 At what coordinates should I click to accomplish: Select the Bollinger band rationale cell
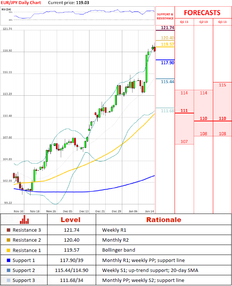pos(118,250)
